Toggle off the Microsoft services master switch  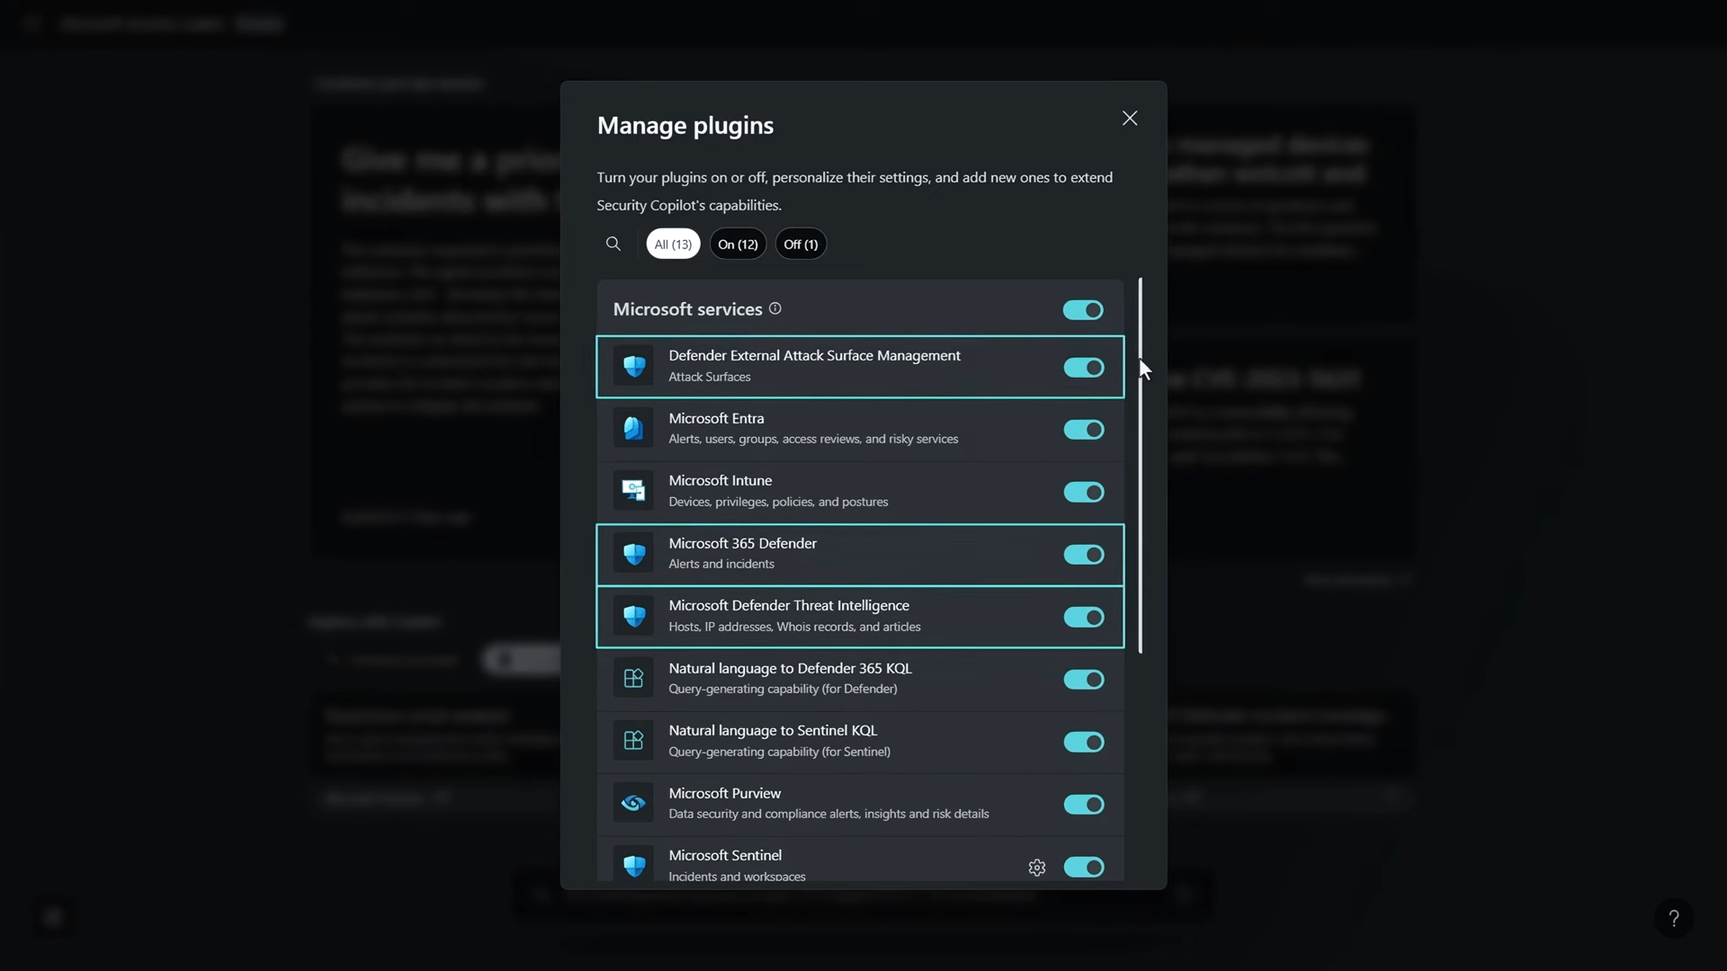click(1082, 309)
